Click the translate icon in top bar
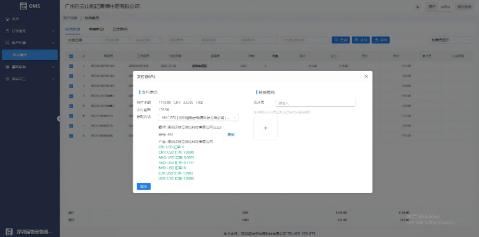The image size is (479, 237). (416, 7)
